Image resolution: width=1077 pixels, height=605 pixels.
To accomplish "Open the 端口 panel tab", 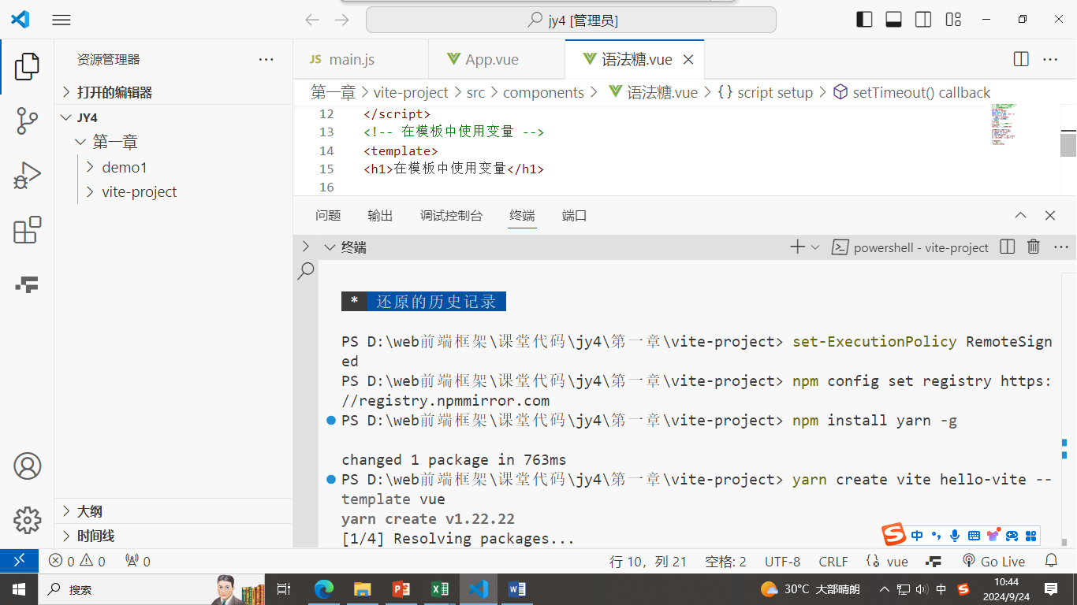I will pyautogui.click(x=574, y=215).
